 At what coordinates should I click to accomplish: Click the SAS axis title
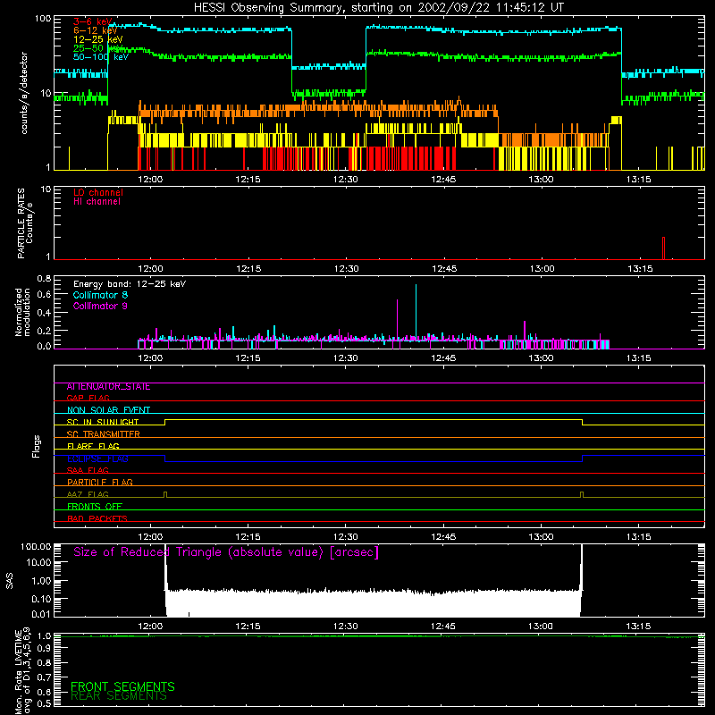click(x=9, y=581)
